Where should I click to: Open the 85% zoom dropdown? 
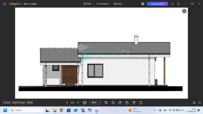click(96, 102)
